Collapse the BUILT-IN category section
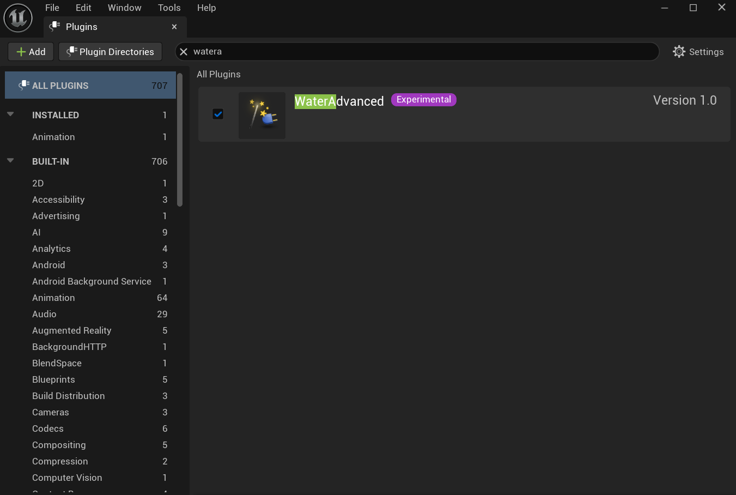This screenshot has width=736, height=495. [10, 161]
